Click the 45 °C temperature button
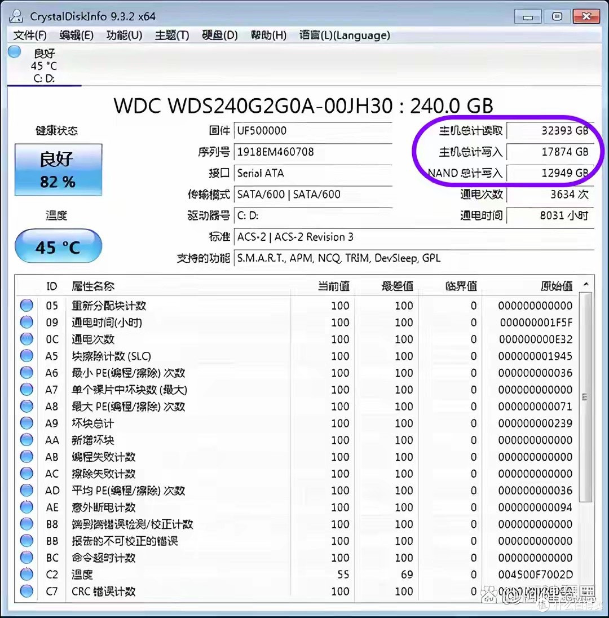Image resolution: width=609 pixels, height=618 pixels. (58, 246)
